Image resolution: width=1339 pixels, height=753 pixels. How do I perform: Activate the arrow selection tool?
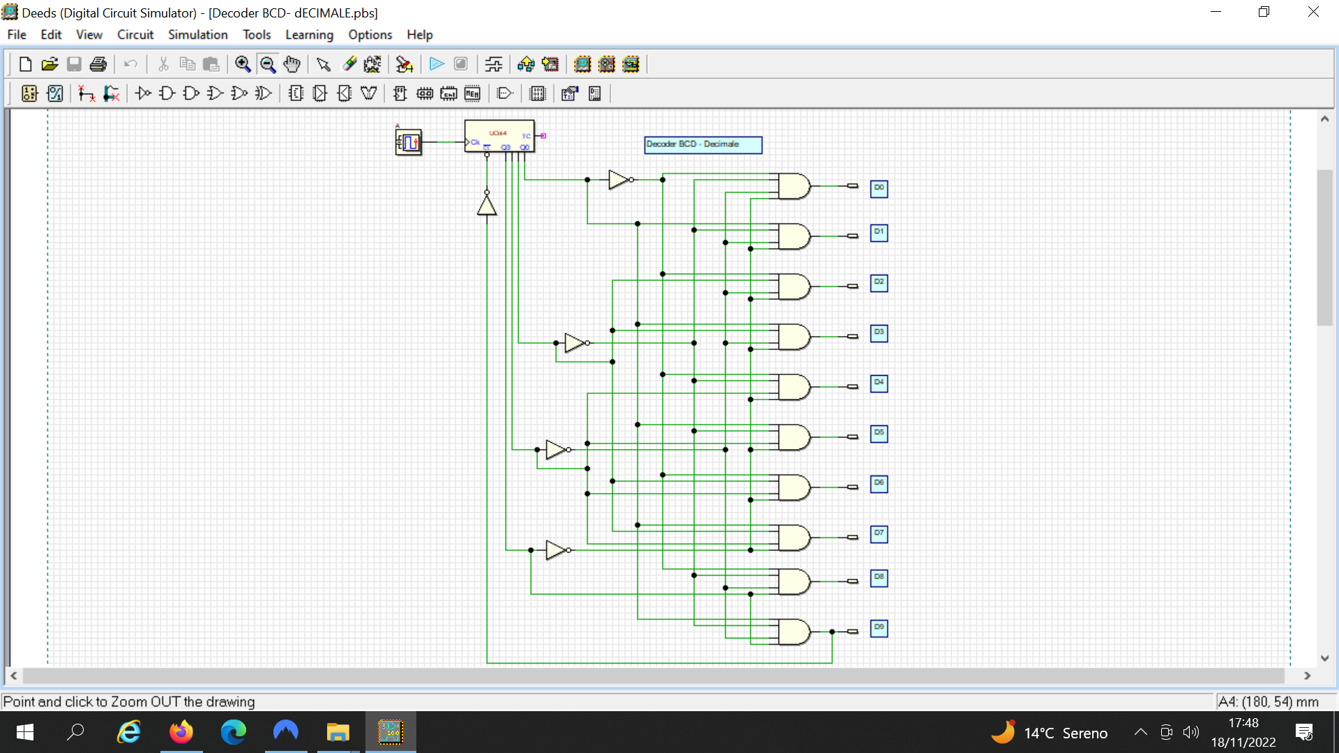coord(323,64)
